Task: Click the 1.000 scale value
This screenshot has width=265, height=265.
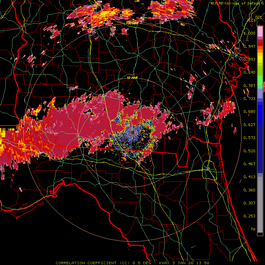Action: [x=249, y=33]
